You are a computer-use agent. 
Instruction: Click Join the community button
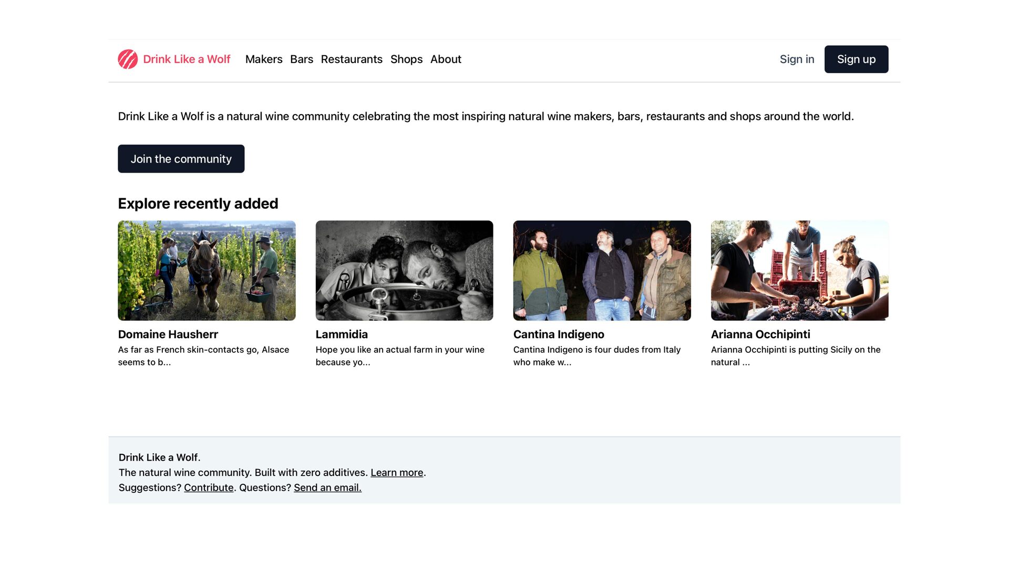(181, 159)
